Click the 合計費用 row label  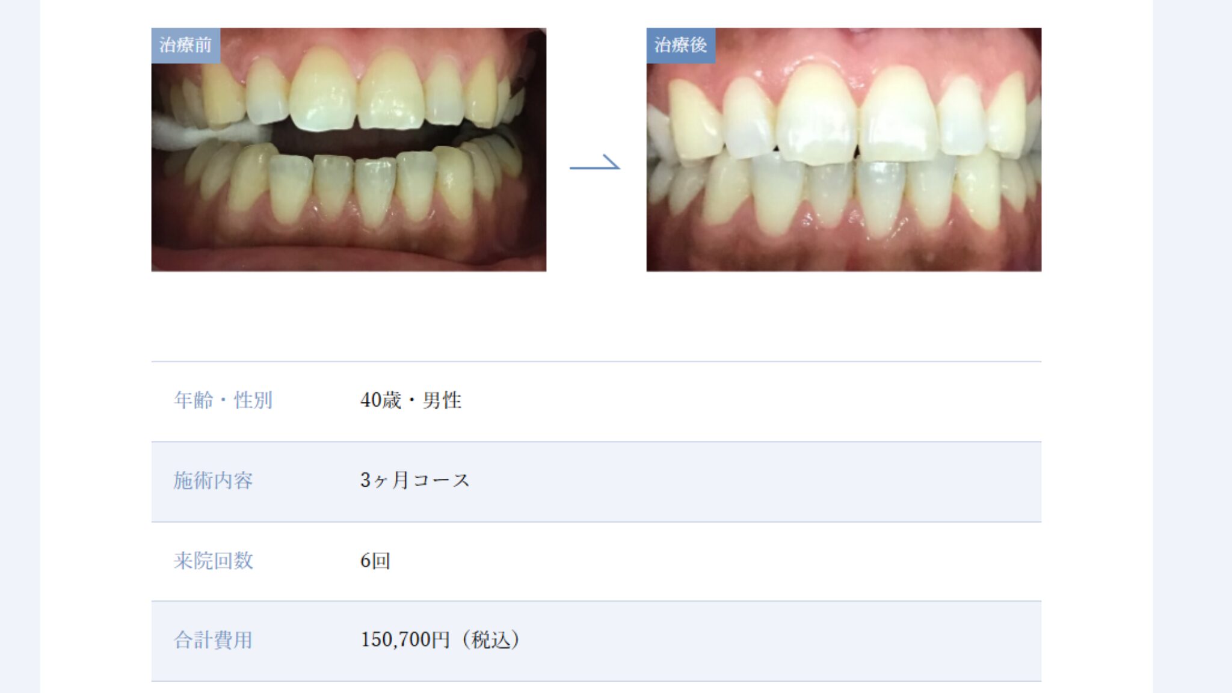pyautogui.click(x=213, y=640)
